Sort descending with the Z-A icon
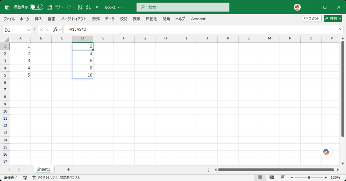Image resolution: width=346 pixels, height=181 pixels. pyautogui.click(x=89, y=7)
